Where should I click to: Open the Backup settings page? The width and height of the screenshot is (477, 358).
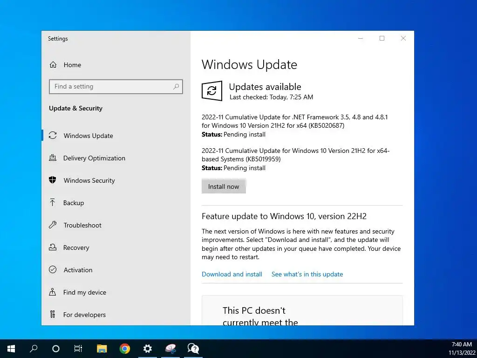tap(116, 203)
